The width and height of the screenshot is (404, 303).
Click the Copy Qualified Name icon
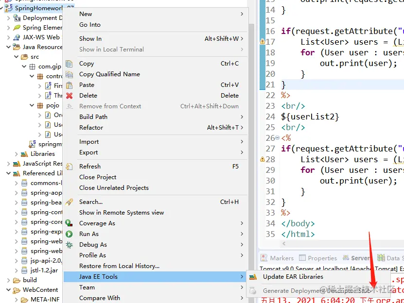click(x=69, y=74)
